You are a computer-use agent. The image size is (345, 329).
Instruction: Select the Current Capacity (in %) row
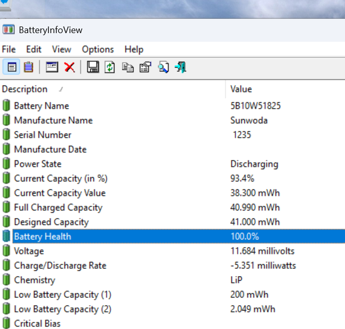tap(173, 178)
